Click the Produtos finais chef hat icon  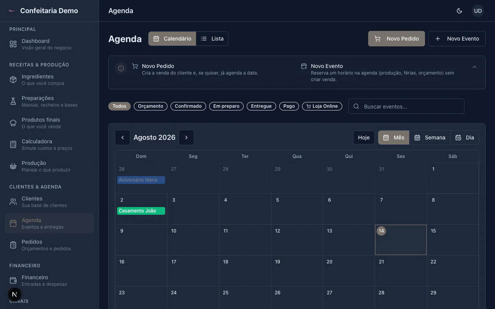point(13,123)
